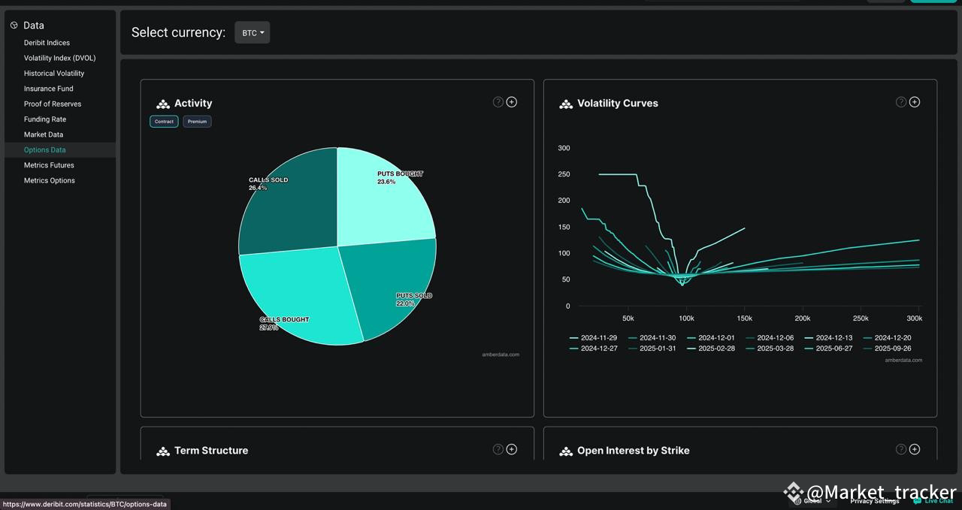
Task: Toggle 2024-12-06 curve in legend
Action: [x=770, y=338]
